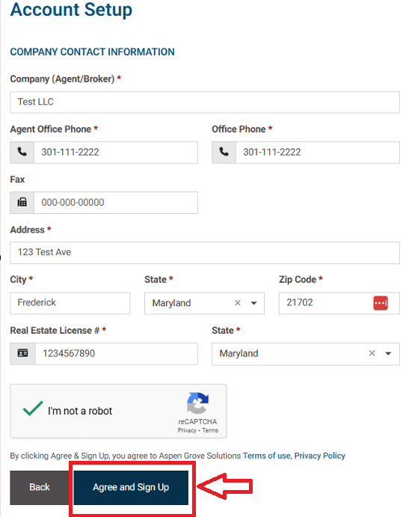
Task: Clear the address State selection with the X
Action: click(x=238, y=303)
